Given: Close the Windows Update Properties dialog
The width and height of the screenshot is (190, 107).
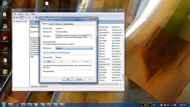Looking at the screenshot, I should tap(93, 18).
